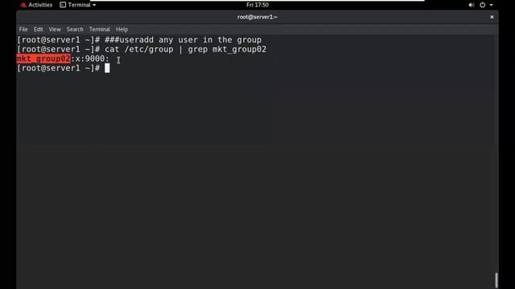Viewport: 515px width, 289px height.
Task: Open the clock showing Fri 17:50
Action: [x=257, y=5]
